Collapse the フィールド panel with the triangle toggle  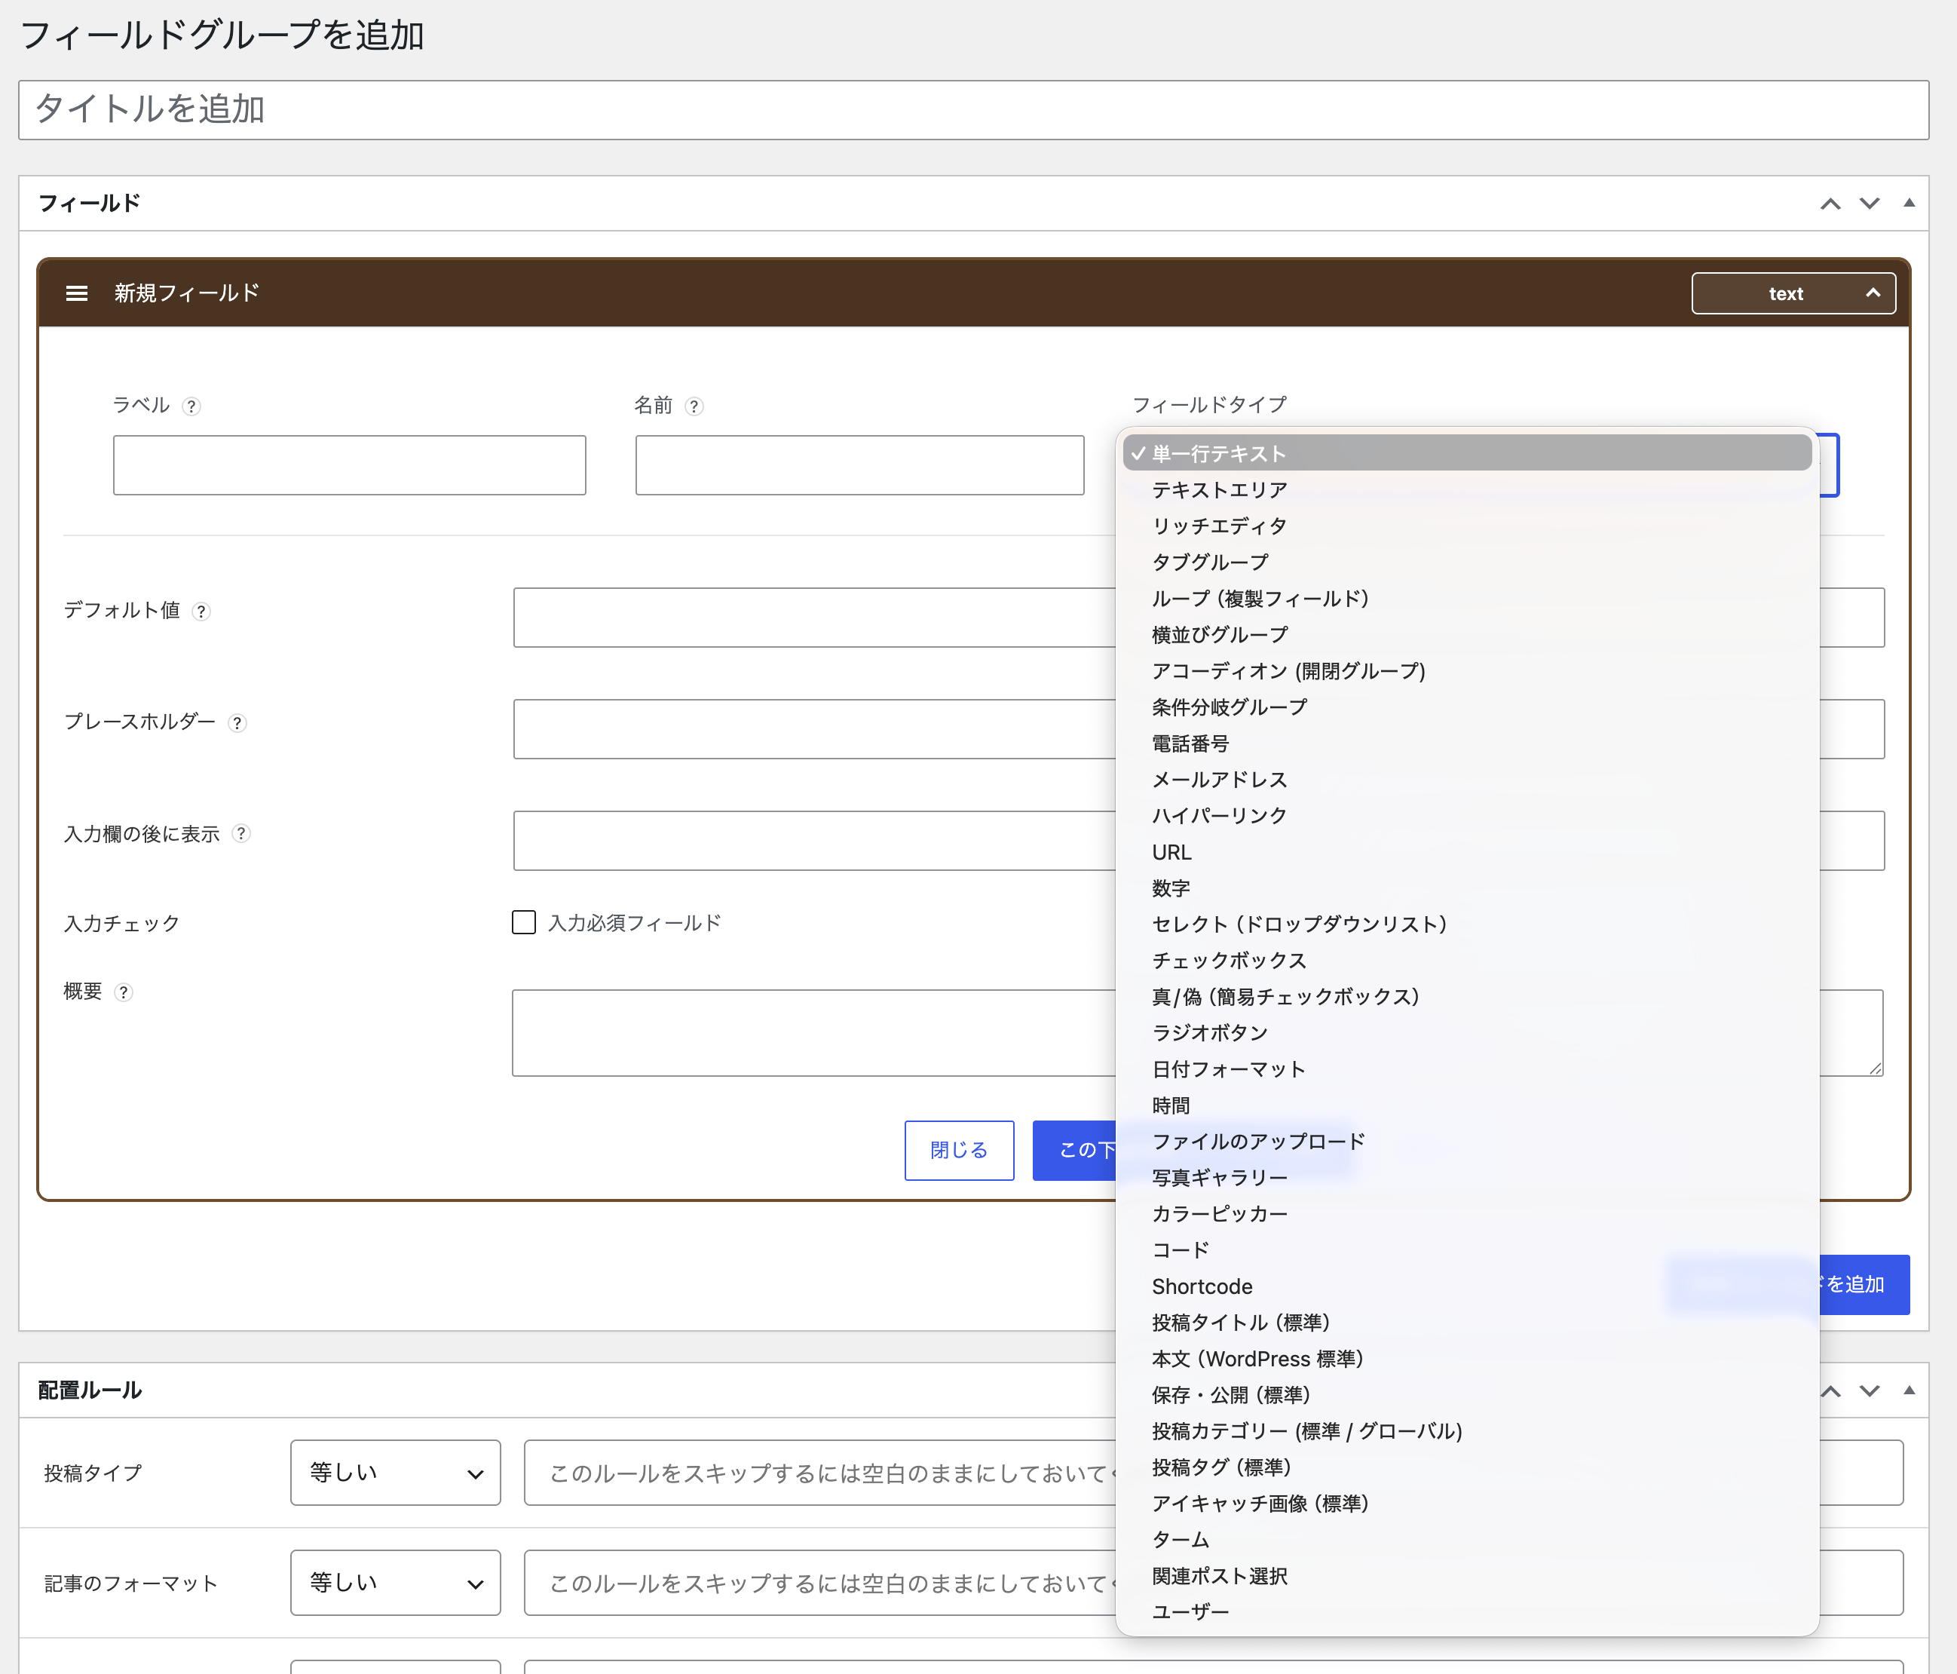point(1909,202)
